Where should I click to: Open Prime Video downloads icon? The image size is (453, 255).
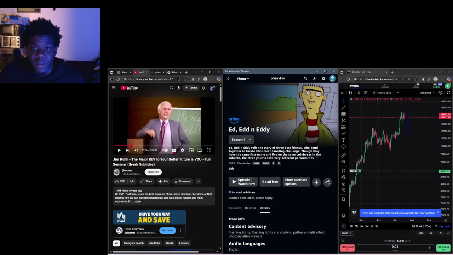click(x=314, y=79)
